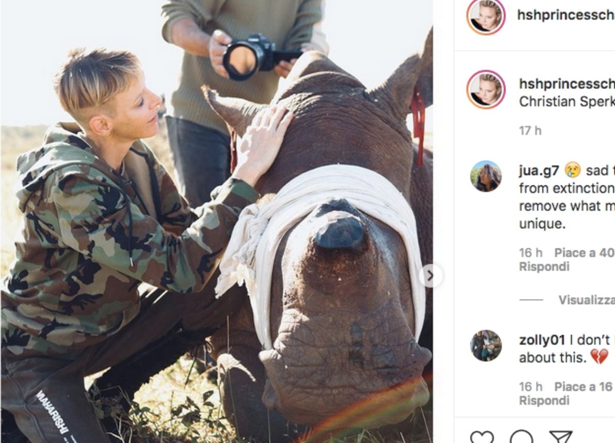Open the Christian Sperk mention in caption
Screen dimensions: 615x443
point(566,102)
